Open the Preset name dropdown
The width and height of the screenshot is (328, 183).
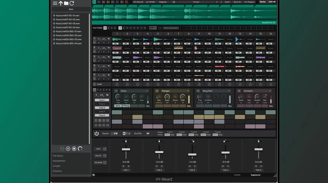click(x=196, y=2)
